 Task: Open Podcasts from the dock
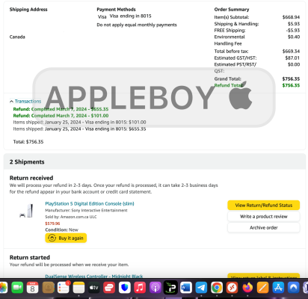point(155,288)
